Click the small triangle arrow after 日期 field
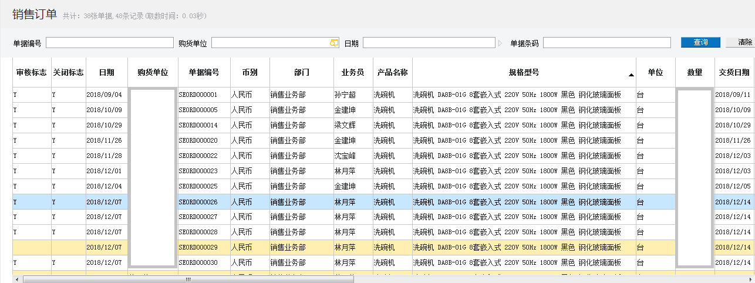 (x=500, y=43)
